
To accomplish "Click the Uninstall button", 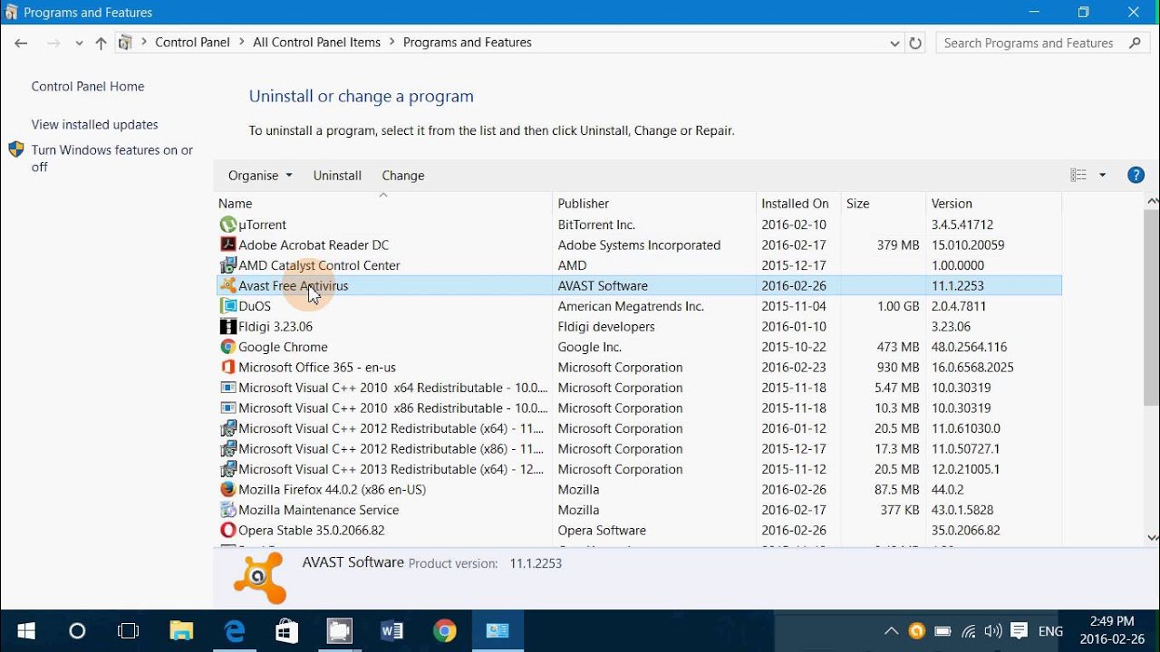I will click(337, 176).
